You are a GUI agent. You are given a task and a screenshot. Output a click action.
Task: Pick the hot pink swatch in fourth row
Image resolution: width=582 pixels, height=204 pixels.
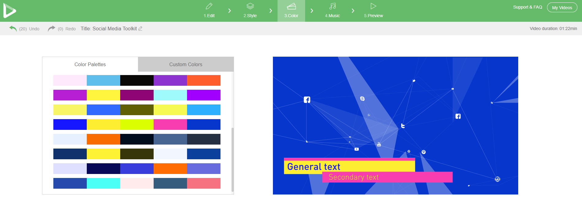click(170, 124)
